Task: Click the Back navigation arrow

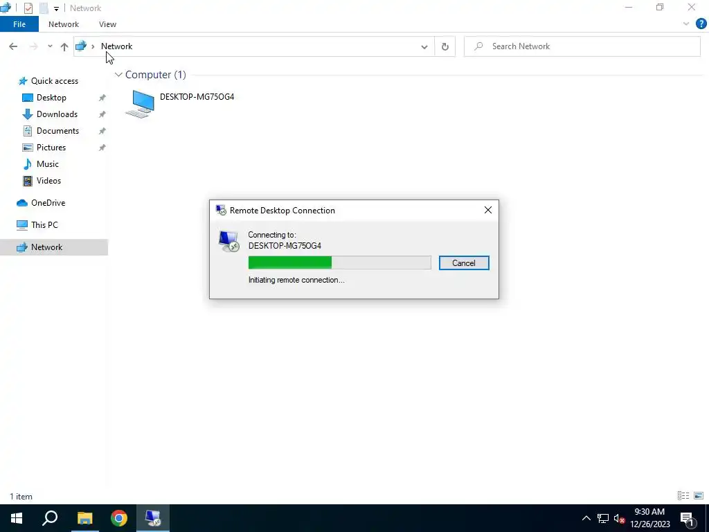Action: pyautogui.click(x=13, y=46)
